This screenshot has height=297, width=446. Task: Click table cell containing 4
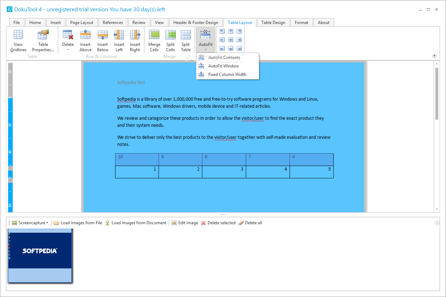click(268, 172)
